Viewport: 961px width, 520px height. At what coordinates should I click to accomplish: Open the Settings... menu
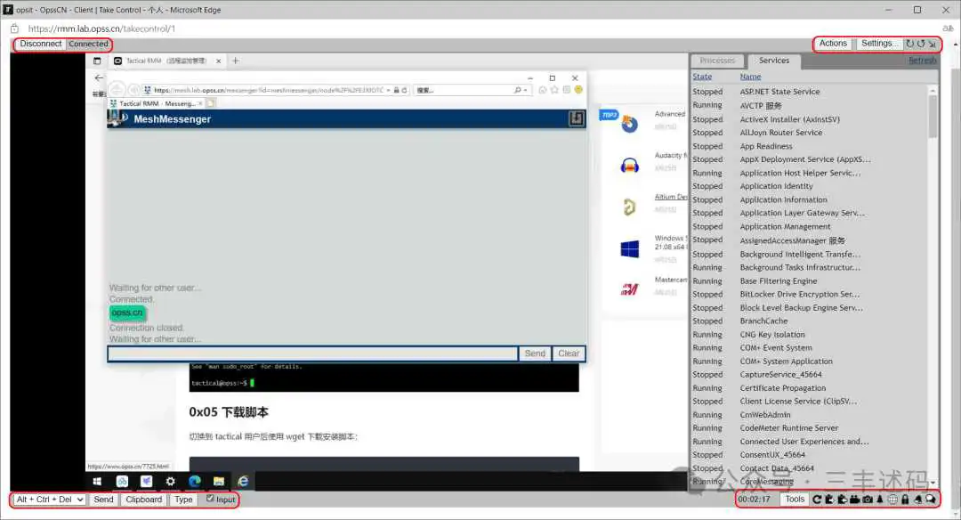point(879,44)
